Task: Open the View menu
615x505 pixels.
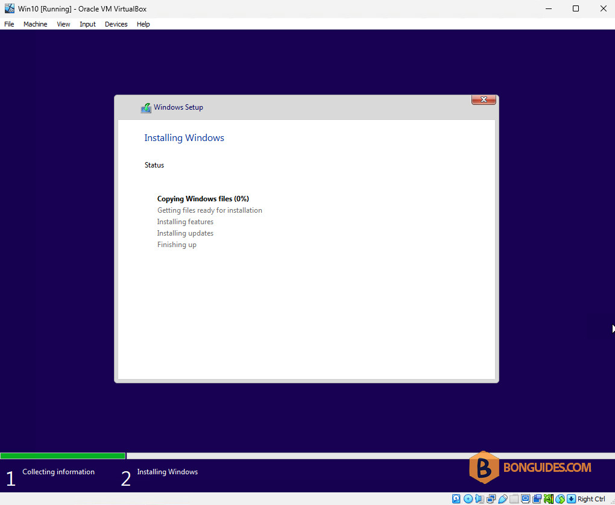Action: pos(63,24)
